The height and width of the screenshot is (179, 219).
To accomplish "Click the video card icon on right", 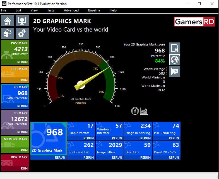I will point(175,71).
